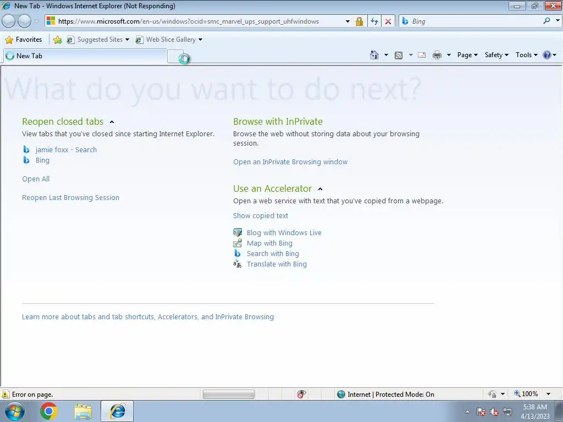Collapse the Use an Accelerator section

(x=321, y=189)
